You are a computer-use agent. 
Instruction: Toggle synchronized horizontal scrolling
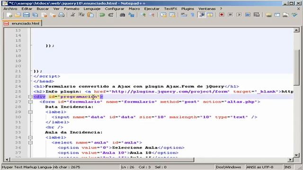pos(172,15)
